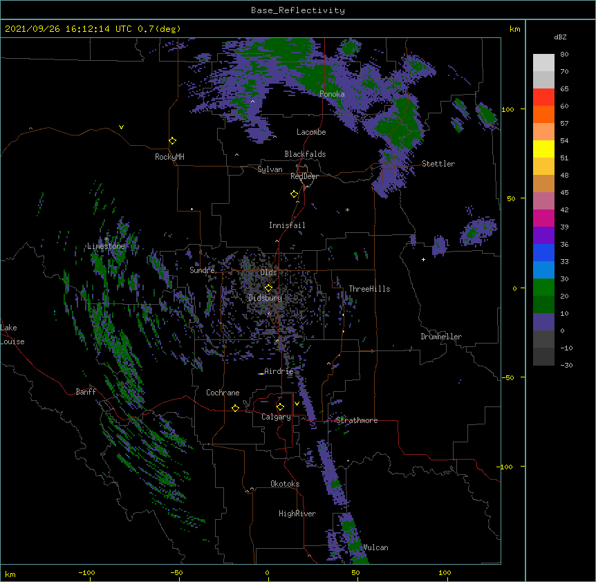The width and height of the screenshot is (596, 582).
Task: Click the -100 tick label on bottom axis
Action: [x=86, y=572]
